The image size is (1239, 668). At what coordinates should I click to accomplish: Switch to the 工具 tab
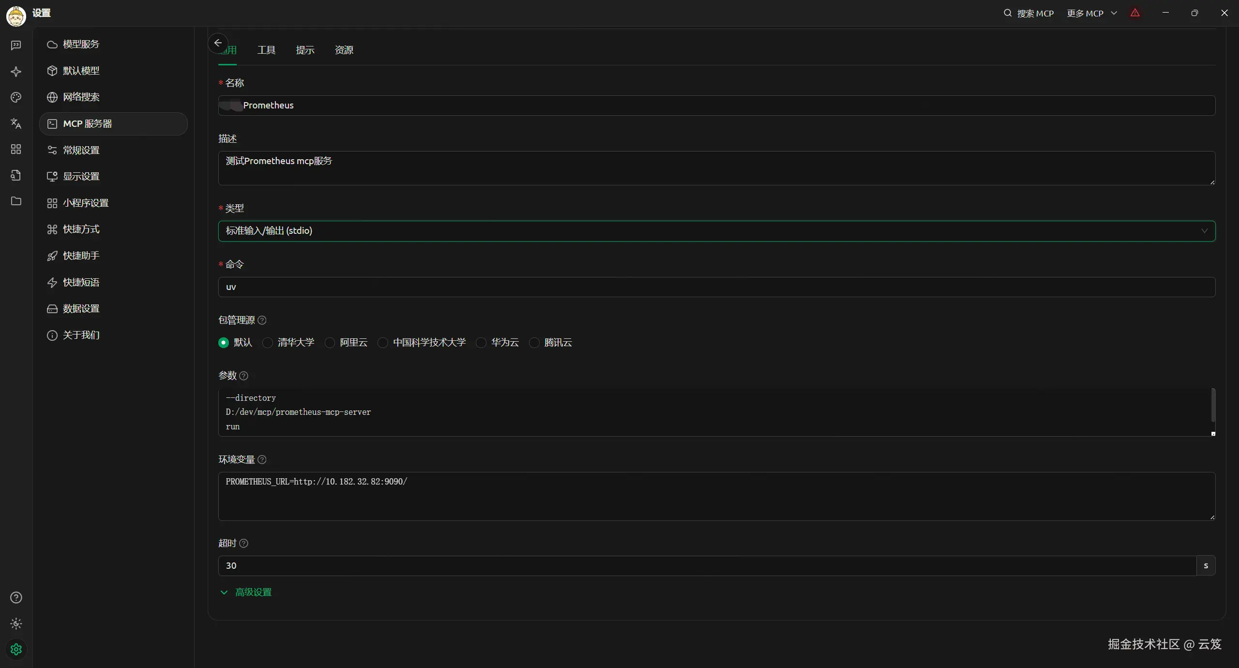pyautogui.click(x=266, y=50)
